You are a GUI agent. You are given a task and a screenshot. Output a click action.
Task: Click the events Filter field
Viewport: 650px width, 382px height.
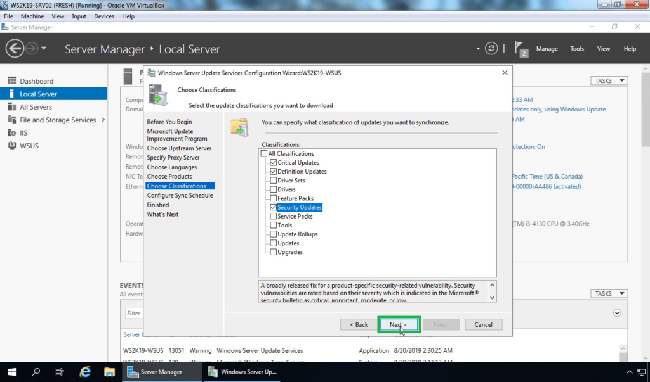[134, 314]
